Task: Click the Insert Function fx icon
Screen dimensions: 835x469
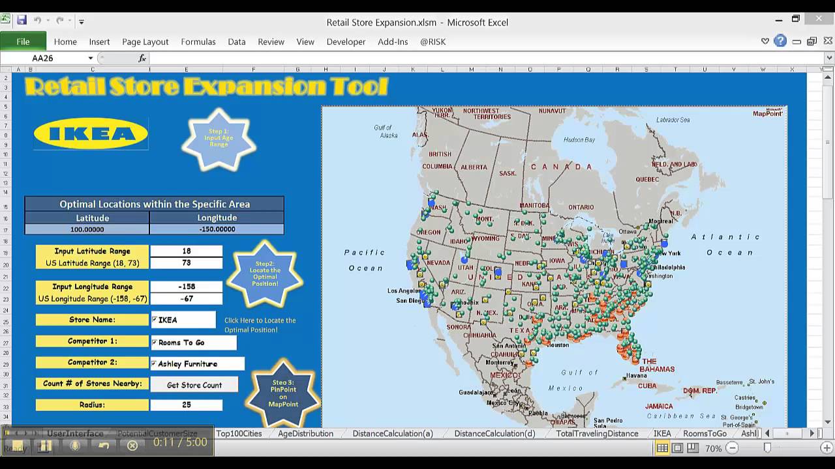Action: tap(142, 58)
